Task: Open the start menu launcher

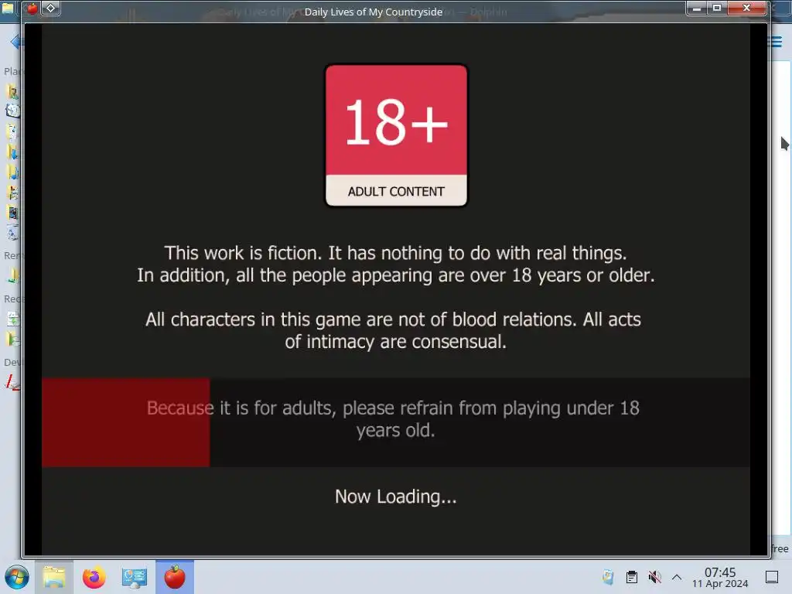Action: coord(17,577)
